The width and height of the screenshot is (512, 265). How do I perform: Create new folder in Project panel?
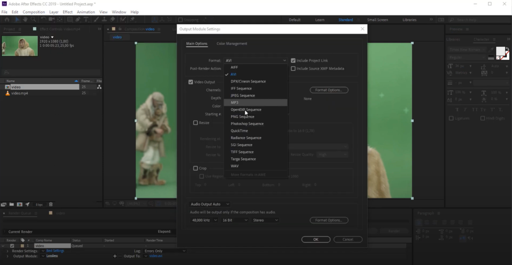pyautogui.click(x=12, y=204)
